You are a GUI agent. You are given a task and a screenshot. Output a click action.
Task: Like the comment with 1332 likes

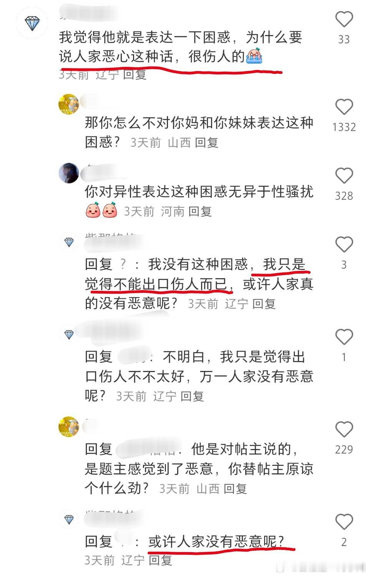[x=344, y=107]
